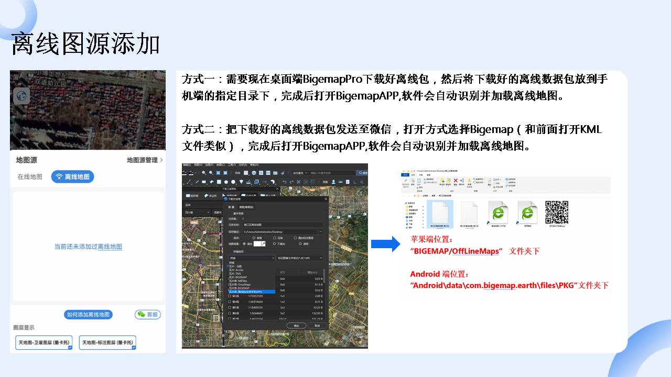Image resolution: width=671 pixels, height=377 pixels.
Task: Select the highlighted offline package file in Explorer
Action: point(440,214)
